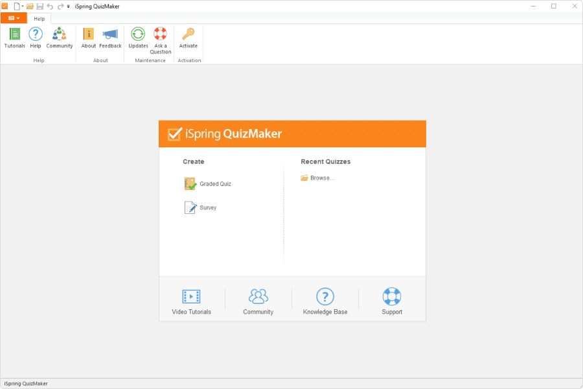Open Video Tutorials from the startup dialog
This screenshot has width=583, height=389.
[191, 300]
